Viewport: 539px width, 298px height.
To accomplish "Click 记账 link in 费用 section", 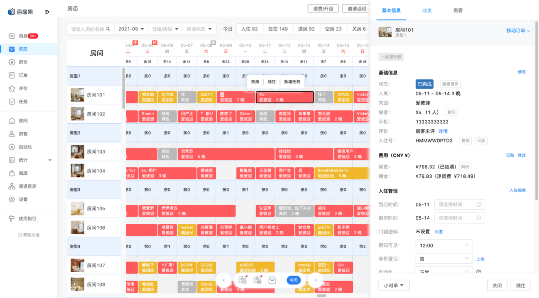I will 510,155.
